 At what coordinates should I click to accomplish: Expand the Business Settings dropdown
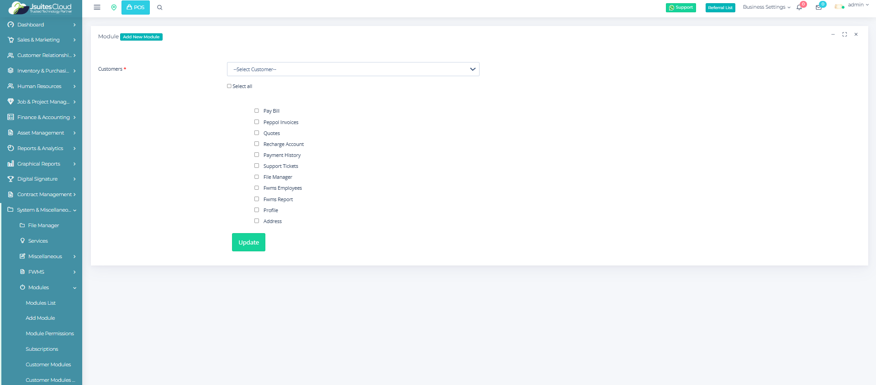[766, 7]
